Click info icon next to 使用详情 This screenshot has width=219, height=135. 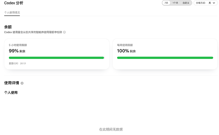(22, 83)
